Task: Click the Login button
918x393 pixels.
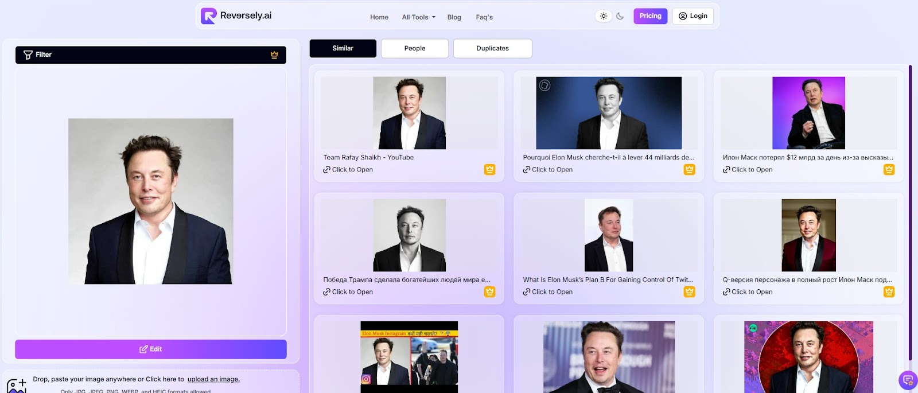Action: (693, 16)
